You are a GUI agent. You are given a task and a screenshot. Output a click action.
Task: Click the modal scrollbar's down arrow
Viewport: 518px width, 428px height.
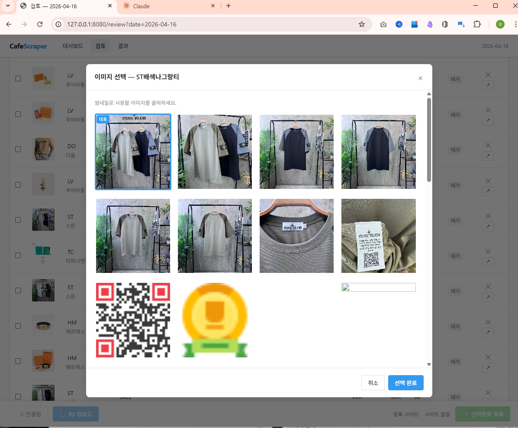[429, 364]
